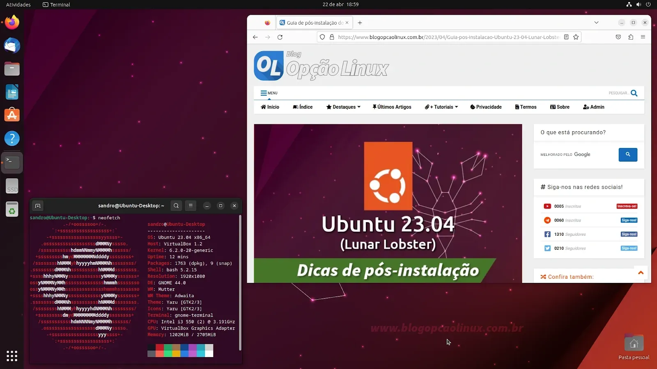This screenshot has height=369, width=657.
Task: Show Applications grid in the dock
Action: (x=12, y=356)
